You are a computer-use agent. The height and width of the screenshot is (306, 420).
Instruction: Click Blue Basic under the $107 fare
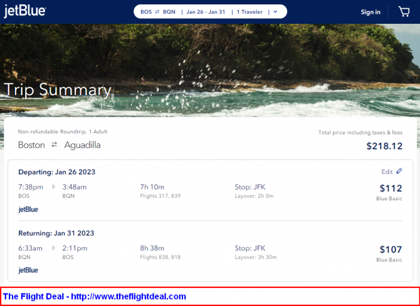point(389,260)
